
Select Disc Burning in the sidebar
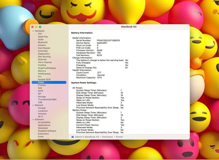pyautogui.click(x=44, y=57)
